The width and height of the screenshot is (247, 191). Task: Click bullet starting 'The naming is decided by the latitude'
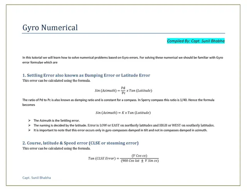[x=124, y=125]
